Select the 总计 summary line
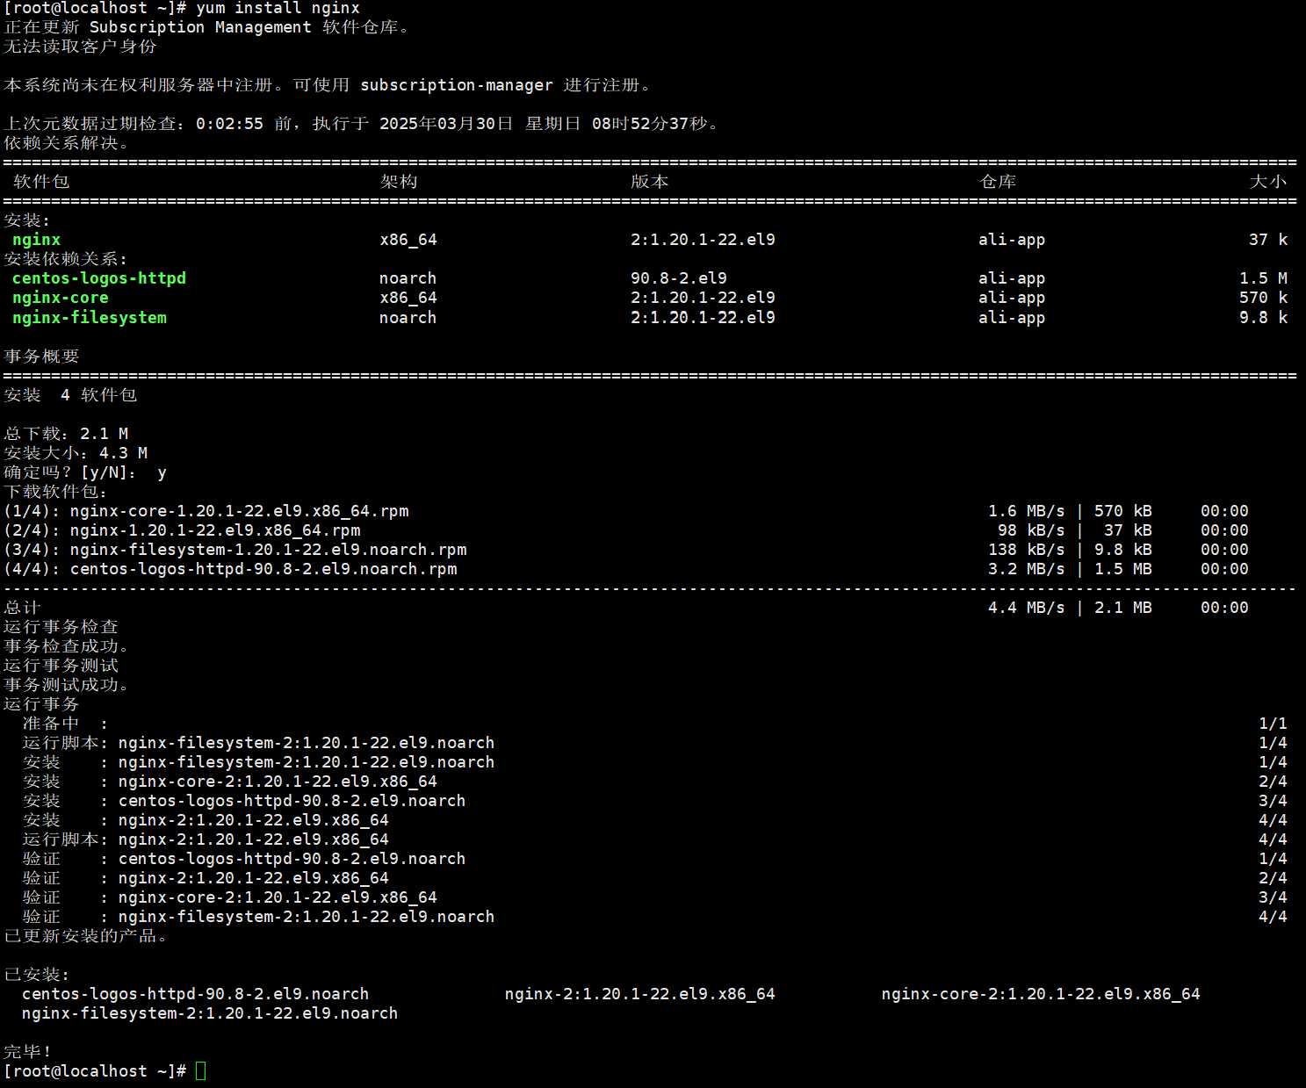The width and height of the screenshot is (1306, 1088). (x=23, y=606)
